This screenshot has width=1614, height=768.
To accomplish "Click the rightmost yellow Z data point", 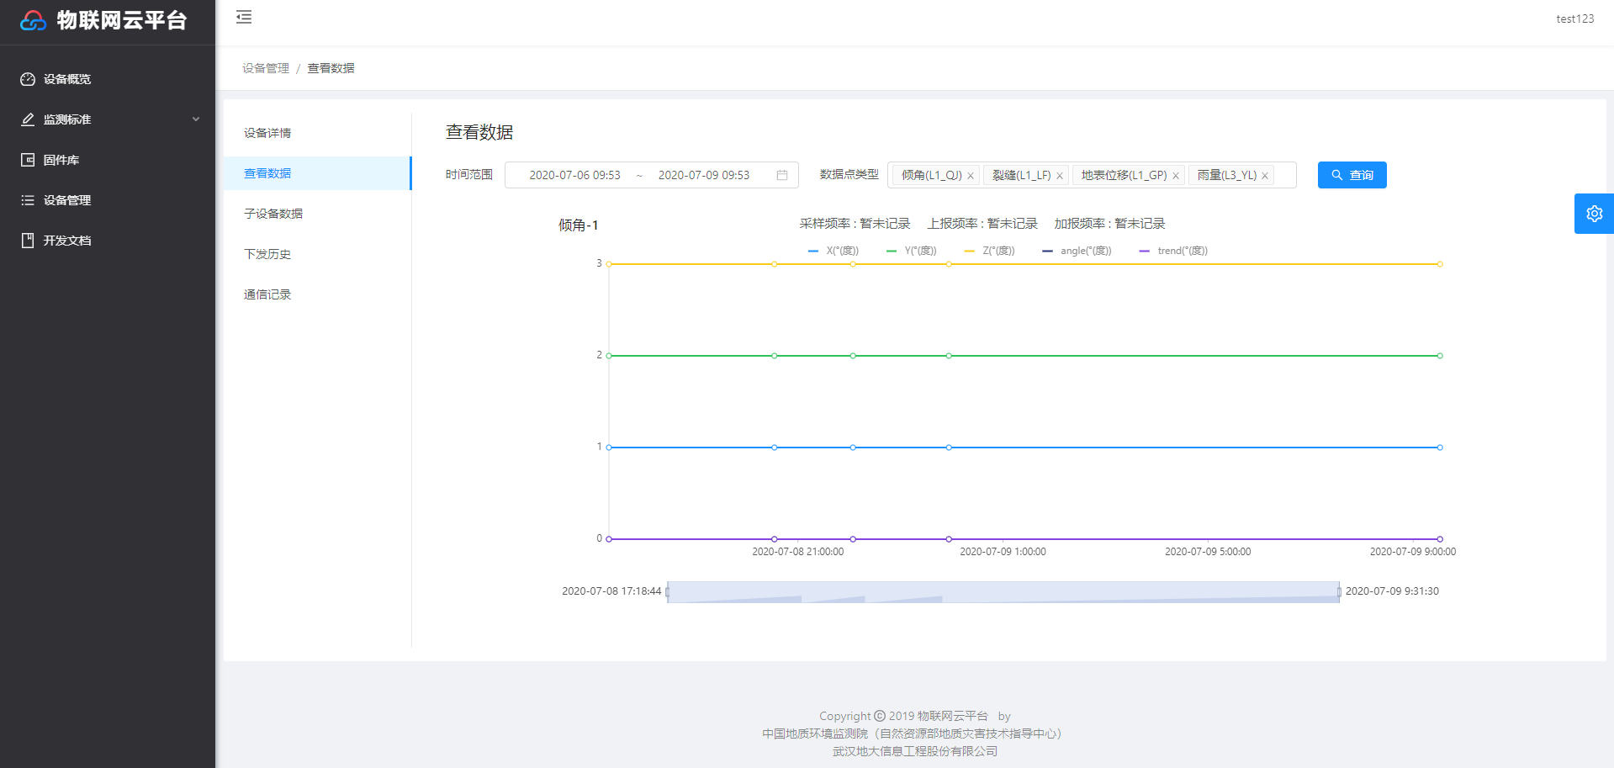I will [x=1440, y=264].
